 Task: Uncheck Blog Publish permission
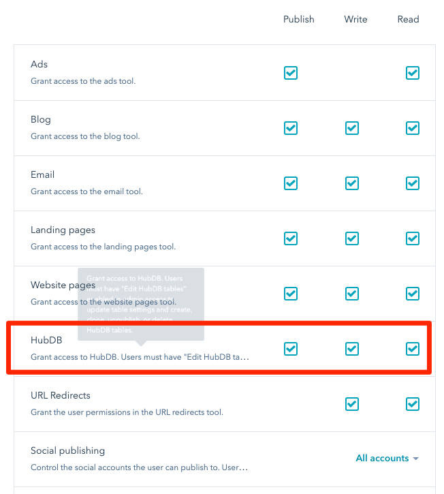(290, 128)
